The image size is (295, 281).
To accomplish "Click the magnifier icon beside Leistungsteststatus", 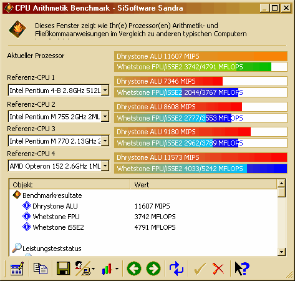I will 17,248.
